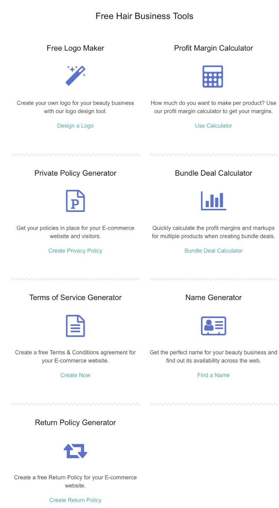
Task: Click the Return Policy Generator heading
Action: coord(76,423)
